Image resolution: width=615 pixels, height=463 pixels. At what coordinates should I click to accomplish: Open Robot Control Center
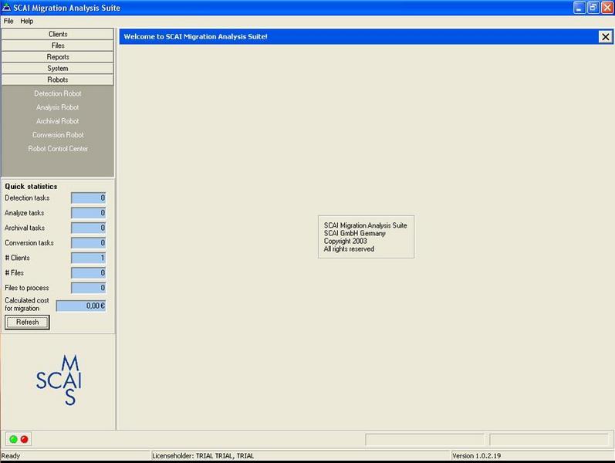coord(58,149)
